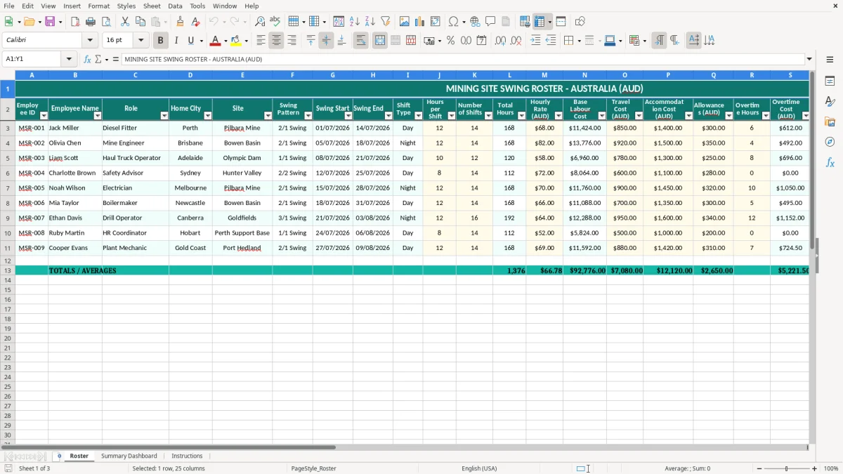The image size is (843, 474).
Task: Click the Zoom In plus button
Action: point(815,468)
